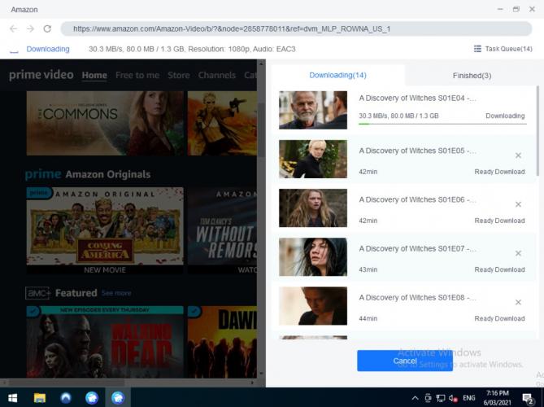Open the Windows Start menu

point(13,398)
